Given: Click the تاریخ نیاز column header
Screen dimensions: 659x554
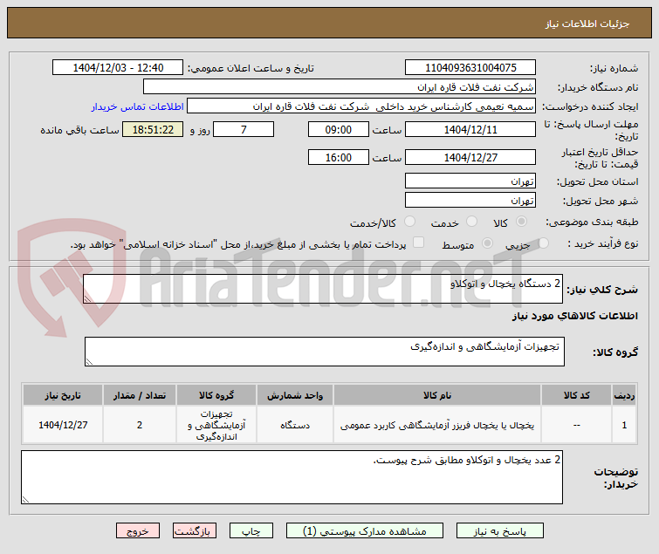Looking at the screenshot, I should [x=63, y=395].
